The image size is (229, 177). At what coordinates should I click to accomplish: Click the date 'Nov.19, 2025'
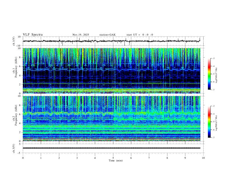81,35
